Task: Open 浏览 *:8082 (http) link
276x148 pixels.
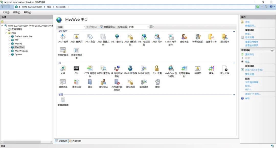Action: (254, 69)
